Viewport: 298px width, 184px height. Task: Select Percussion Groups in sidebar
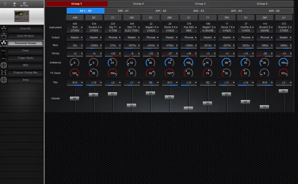[x=25, y=43]
